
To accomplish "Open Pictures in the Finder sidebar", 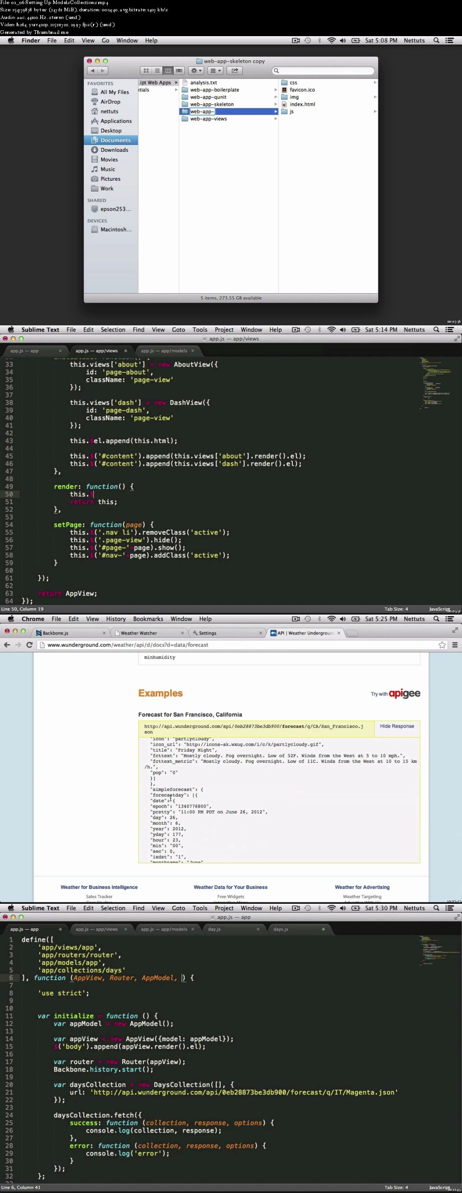I will pyautogui.click(x=111, y=179).
